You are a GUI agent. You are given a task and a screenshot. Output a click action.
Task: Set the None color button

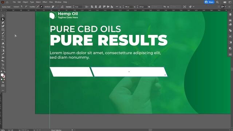(4, 79)
